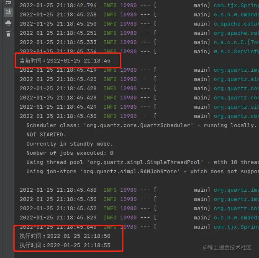Viewport: 259px width, 258px height.
Task: Clear console with the trash icon
Action: click(x=8, y=34)
